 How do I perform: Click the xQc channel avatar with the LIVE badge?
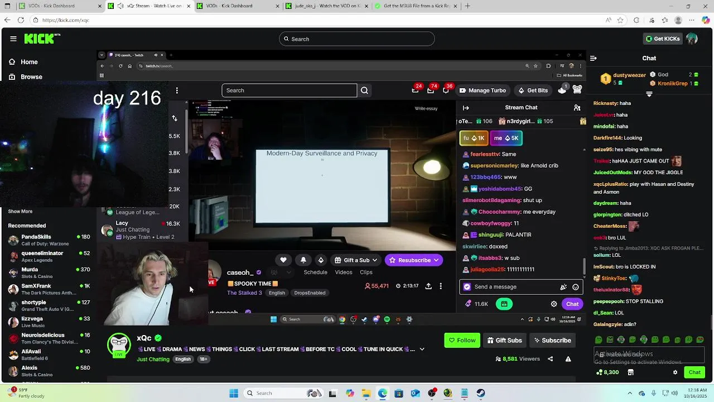pos(119,345)
